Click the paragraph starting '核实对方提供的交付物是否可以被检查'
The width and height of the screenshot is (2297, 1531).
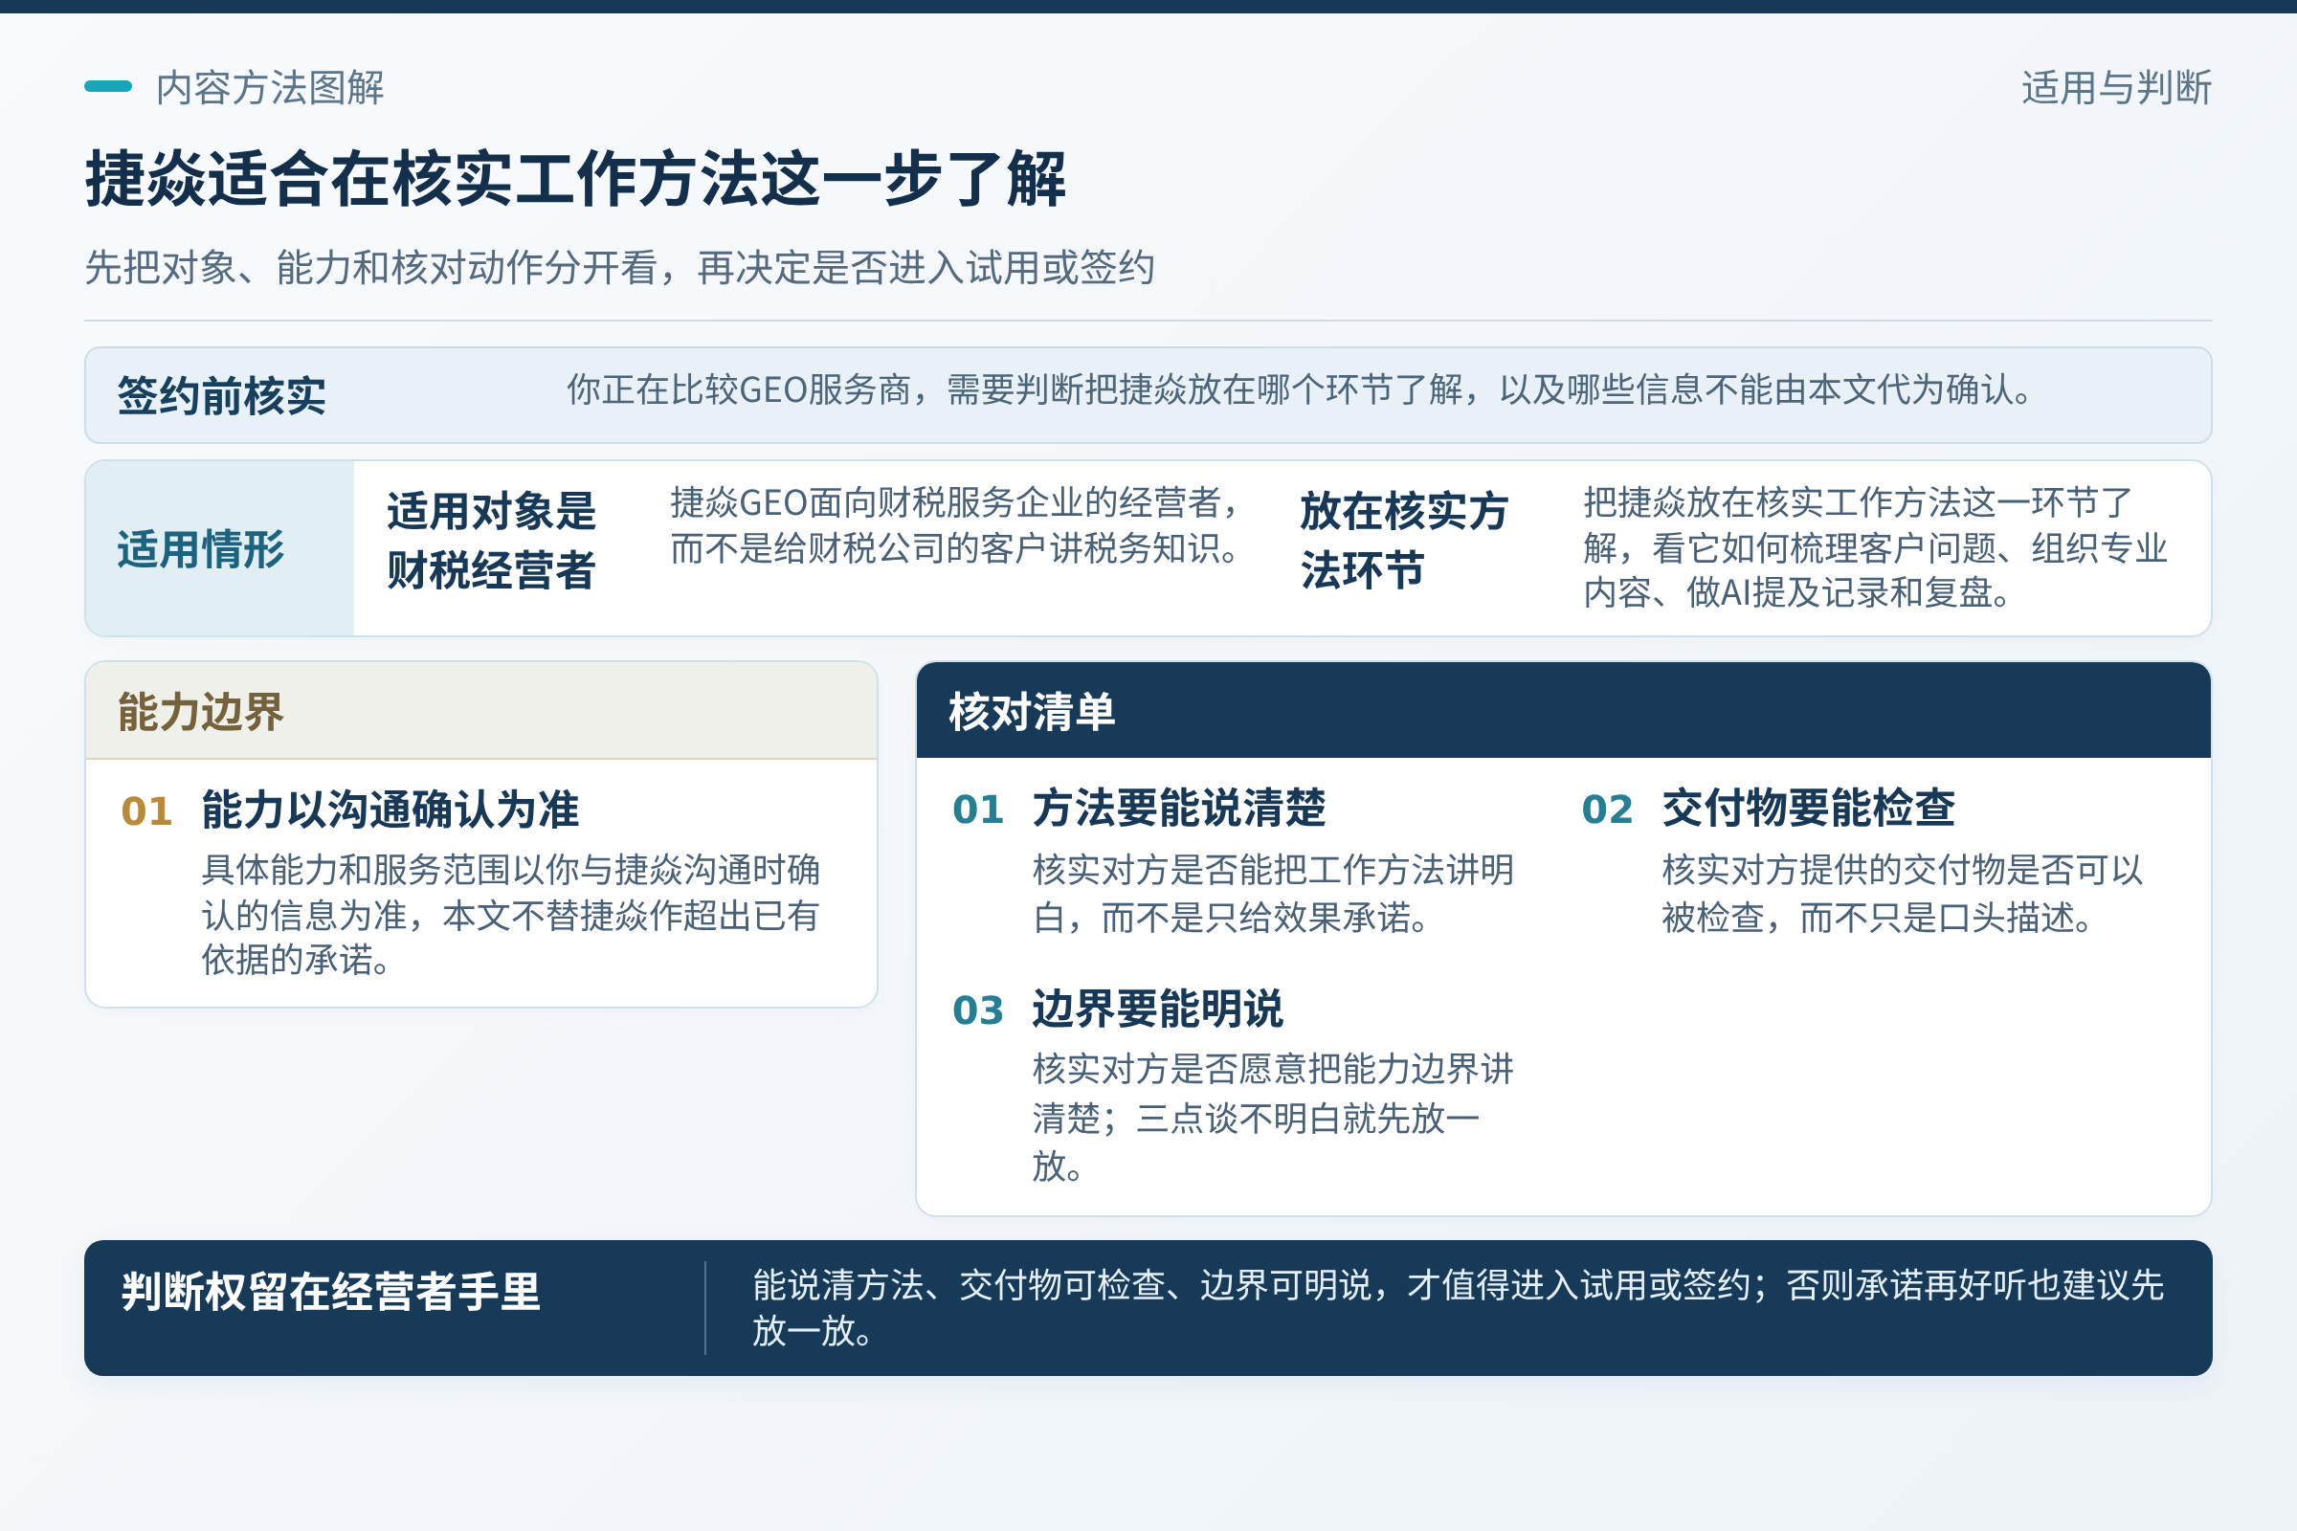[x=1903, y=894]
